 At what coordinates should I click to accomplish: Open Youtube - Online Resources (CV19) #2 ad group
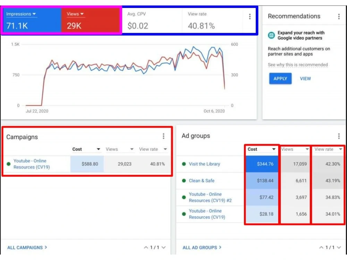[210, 197]
